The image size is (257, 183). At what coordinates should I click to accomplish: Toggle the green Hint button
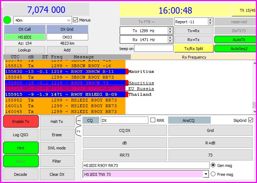coord(21,148)
